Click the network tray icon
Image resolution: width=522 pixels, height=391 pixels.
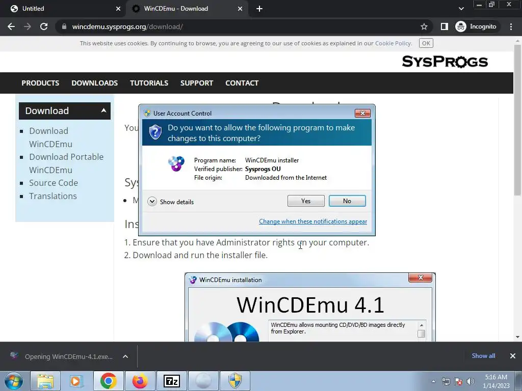[446, 381]
